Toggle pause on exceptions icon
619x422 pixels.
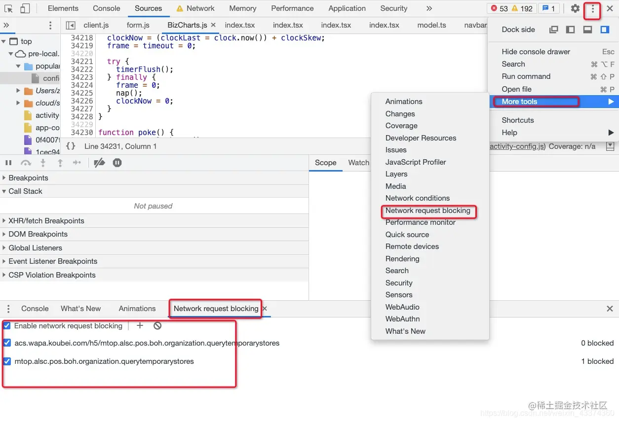[117, 163]
